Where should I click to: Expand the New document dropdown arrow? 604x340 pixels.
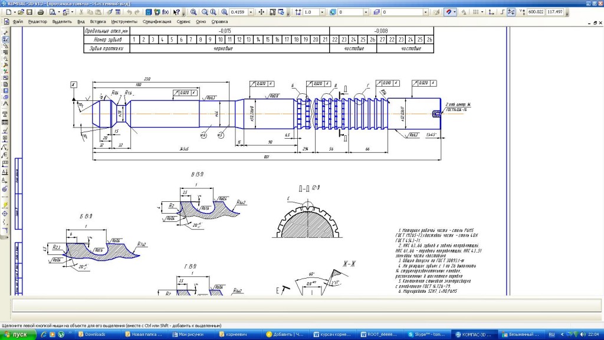[x=15, y=12]
